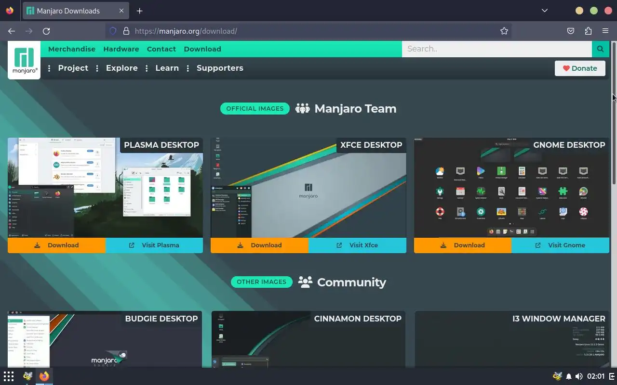
Task: Click the Community heading
Action: point(351,282)
